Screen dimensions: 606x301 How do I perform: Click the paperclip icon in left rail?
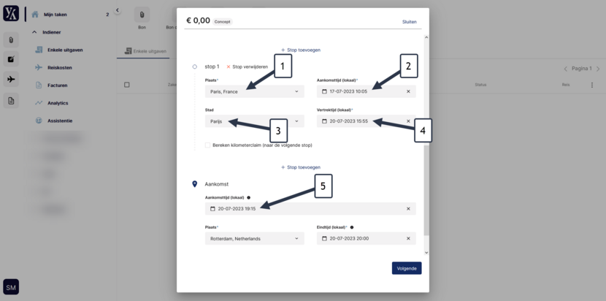click(11, 40)
